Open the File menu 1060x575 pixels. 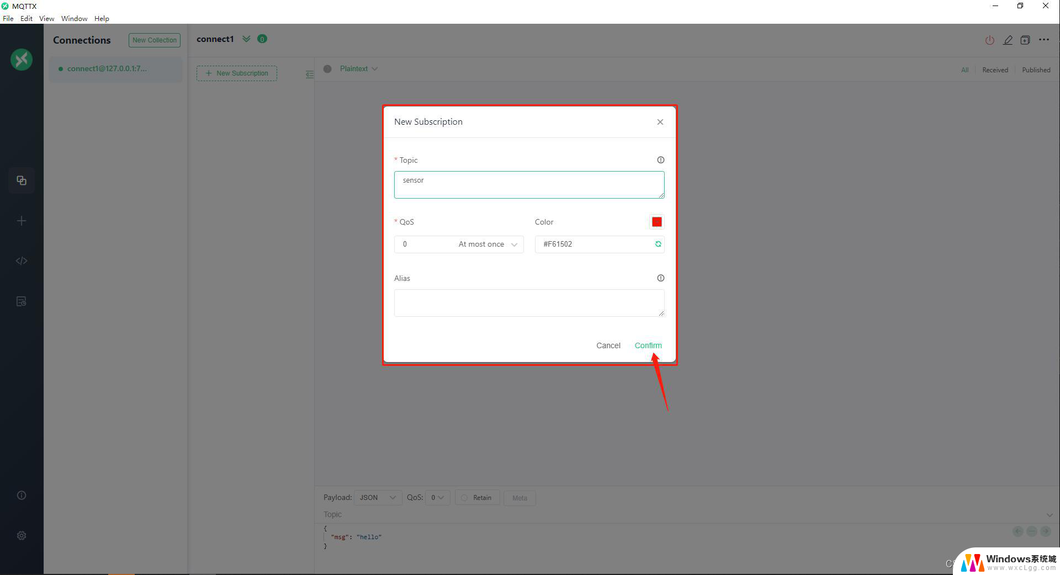(x=8, y=18)
